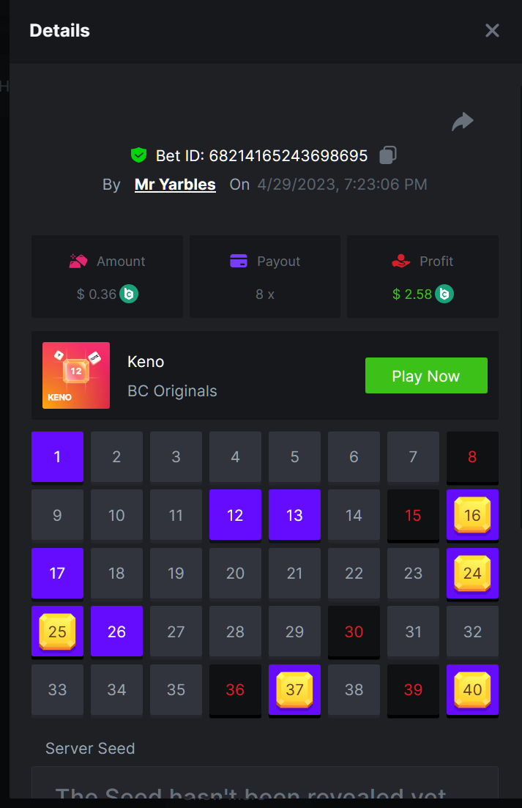Toggle Keno number 1 tile
Viewport: 522px width, 808px height.
pyautogui.click(x=58, y=457)
